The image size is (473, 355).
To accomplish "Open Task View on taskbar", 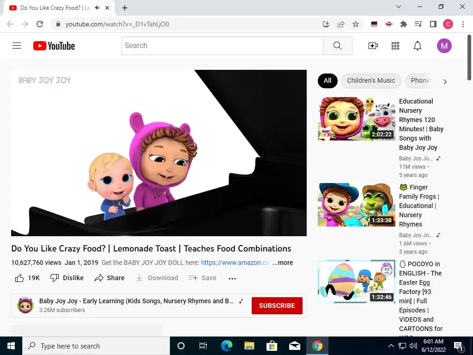I will coord(203,346).
